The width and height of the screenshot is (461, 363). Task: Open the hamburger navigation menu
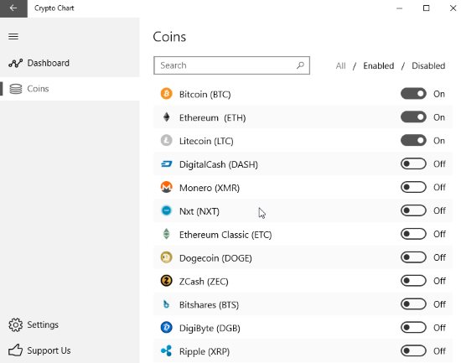(x=13, y=37)
